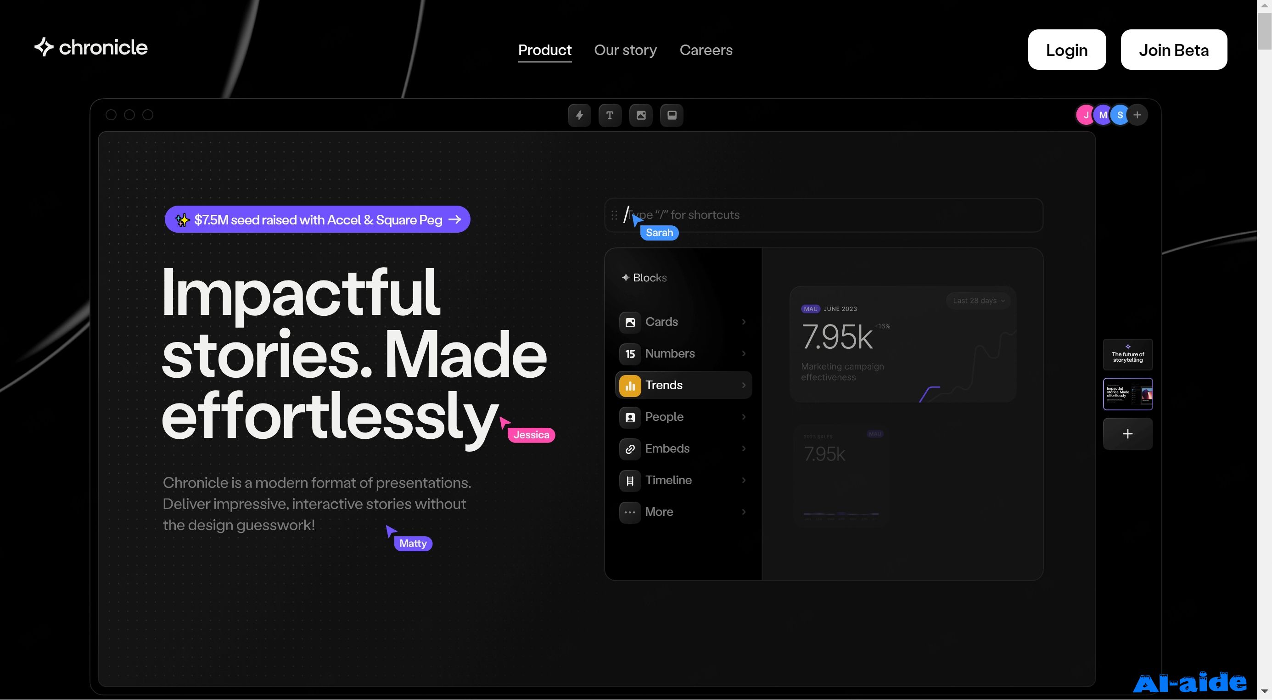The width and height of the screenshot is (1272, 700).
Task: Open the Careers nav item
Action: pyautogui.click(x=706, y=50)
